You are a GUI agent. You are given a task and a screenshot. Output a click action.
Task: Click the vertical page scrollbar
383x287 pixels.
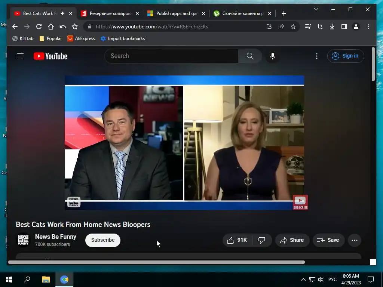click(373, 64)
